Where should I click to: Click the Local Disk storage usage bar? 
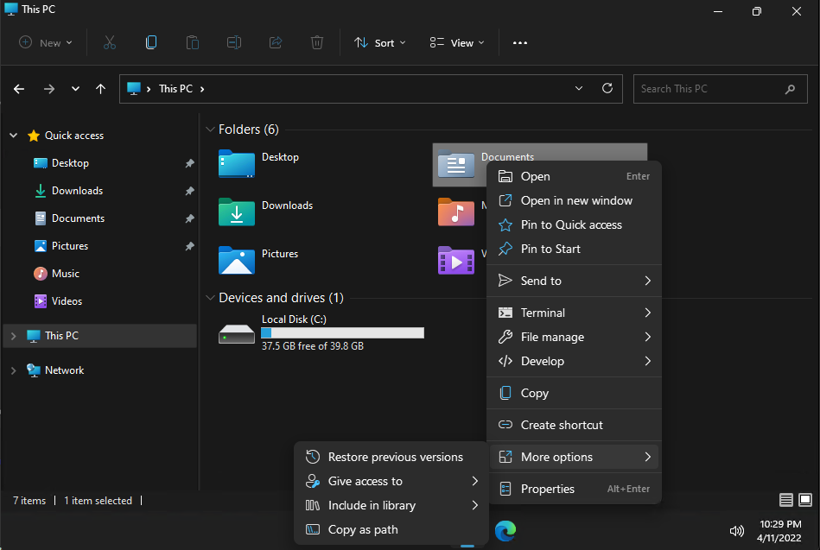(342, 332)
